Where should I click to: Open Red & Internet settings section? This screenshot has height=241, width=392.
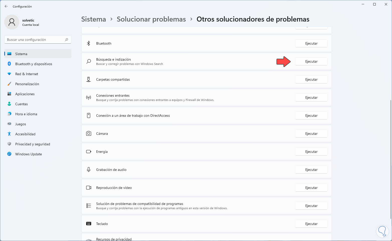click(27, 74)
